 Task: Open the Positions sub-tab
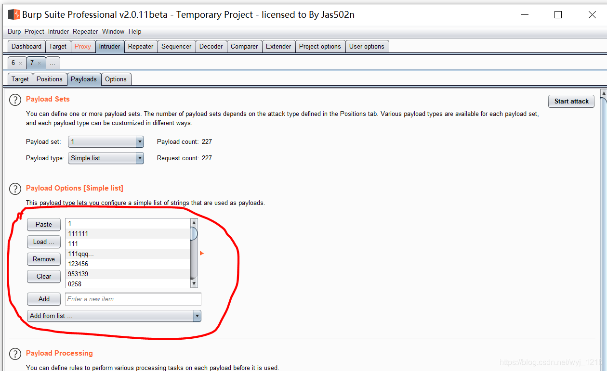50,79
